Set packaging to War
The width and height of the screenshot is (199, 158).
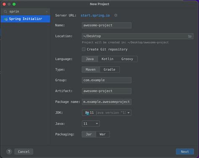click(102, 134)
